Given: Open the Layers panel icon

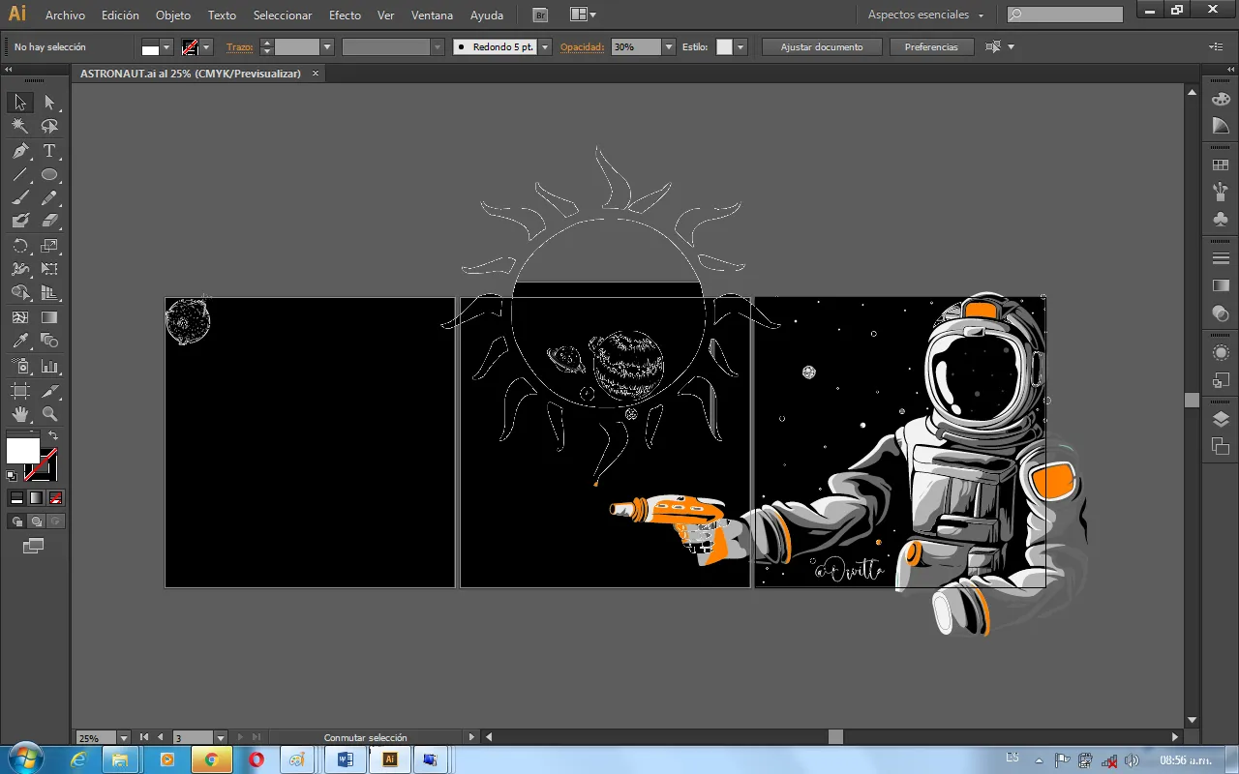Looking at the screenshot, I should click(x=1221, y=419).
